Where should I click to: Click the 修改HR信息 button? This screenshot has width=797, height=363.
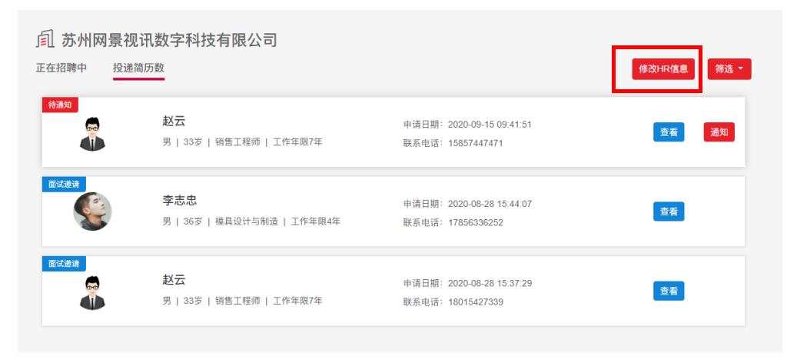tap(663, 69)
